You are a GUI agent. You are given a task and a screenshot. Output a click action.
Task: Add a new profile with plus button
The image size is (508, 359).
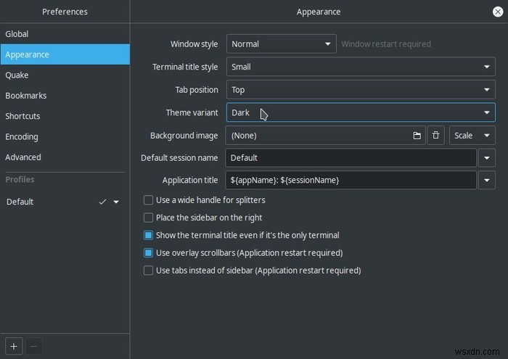pyautogui.click(x=14, y=346)
